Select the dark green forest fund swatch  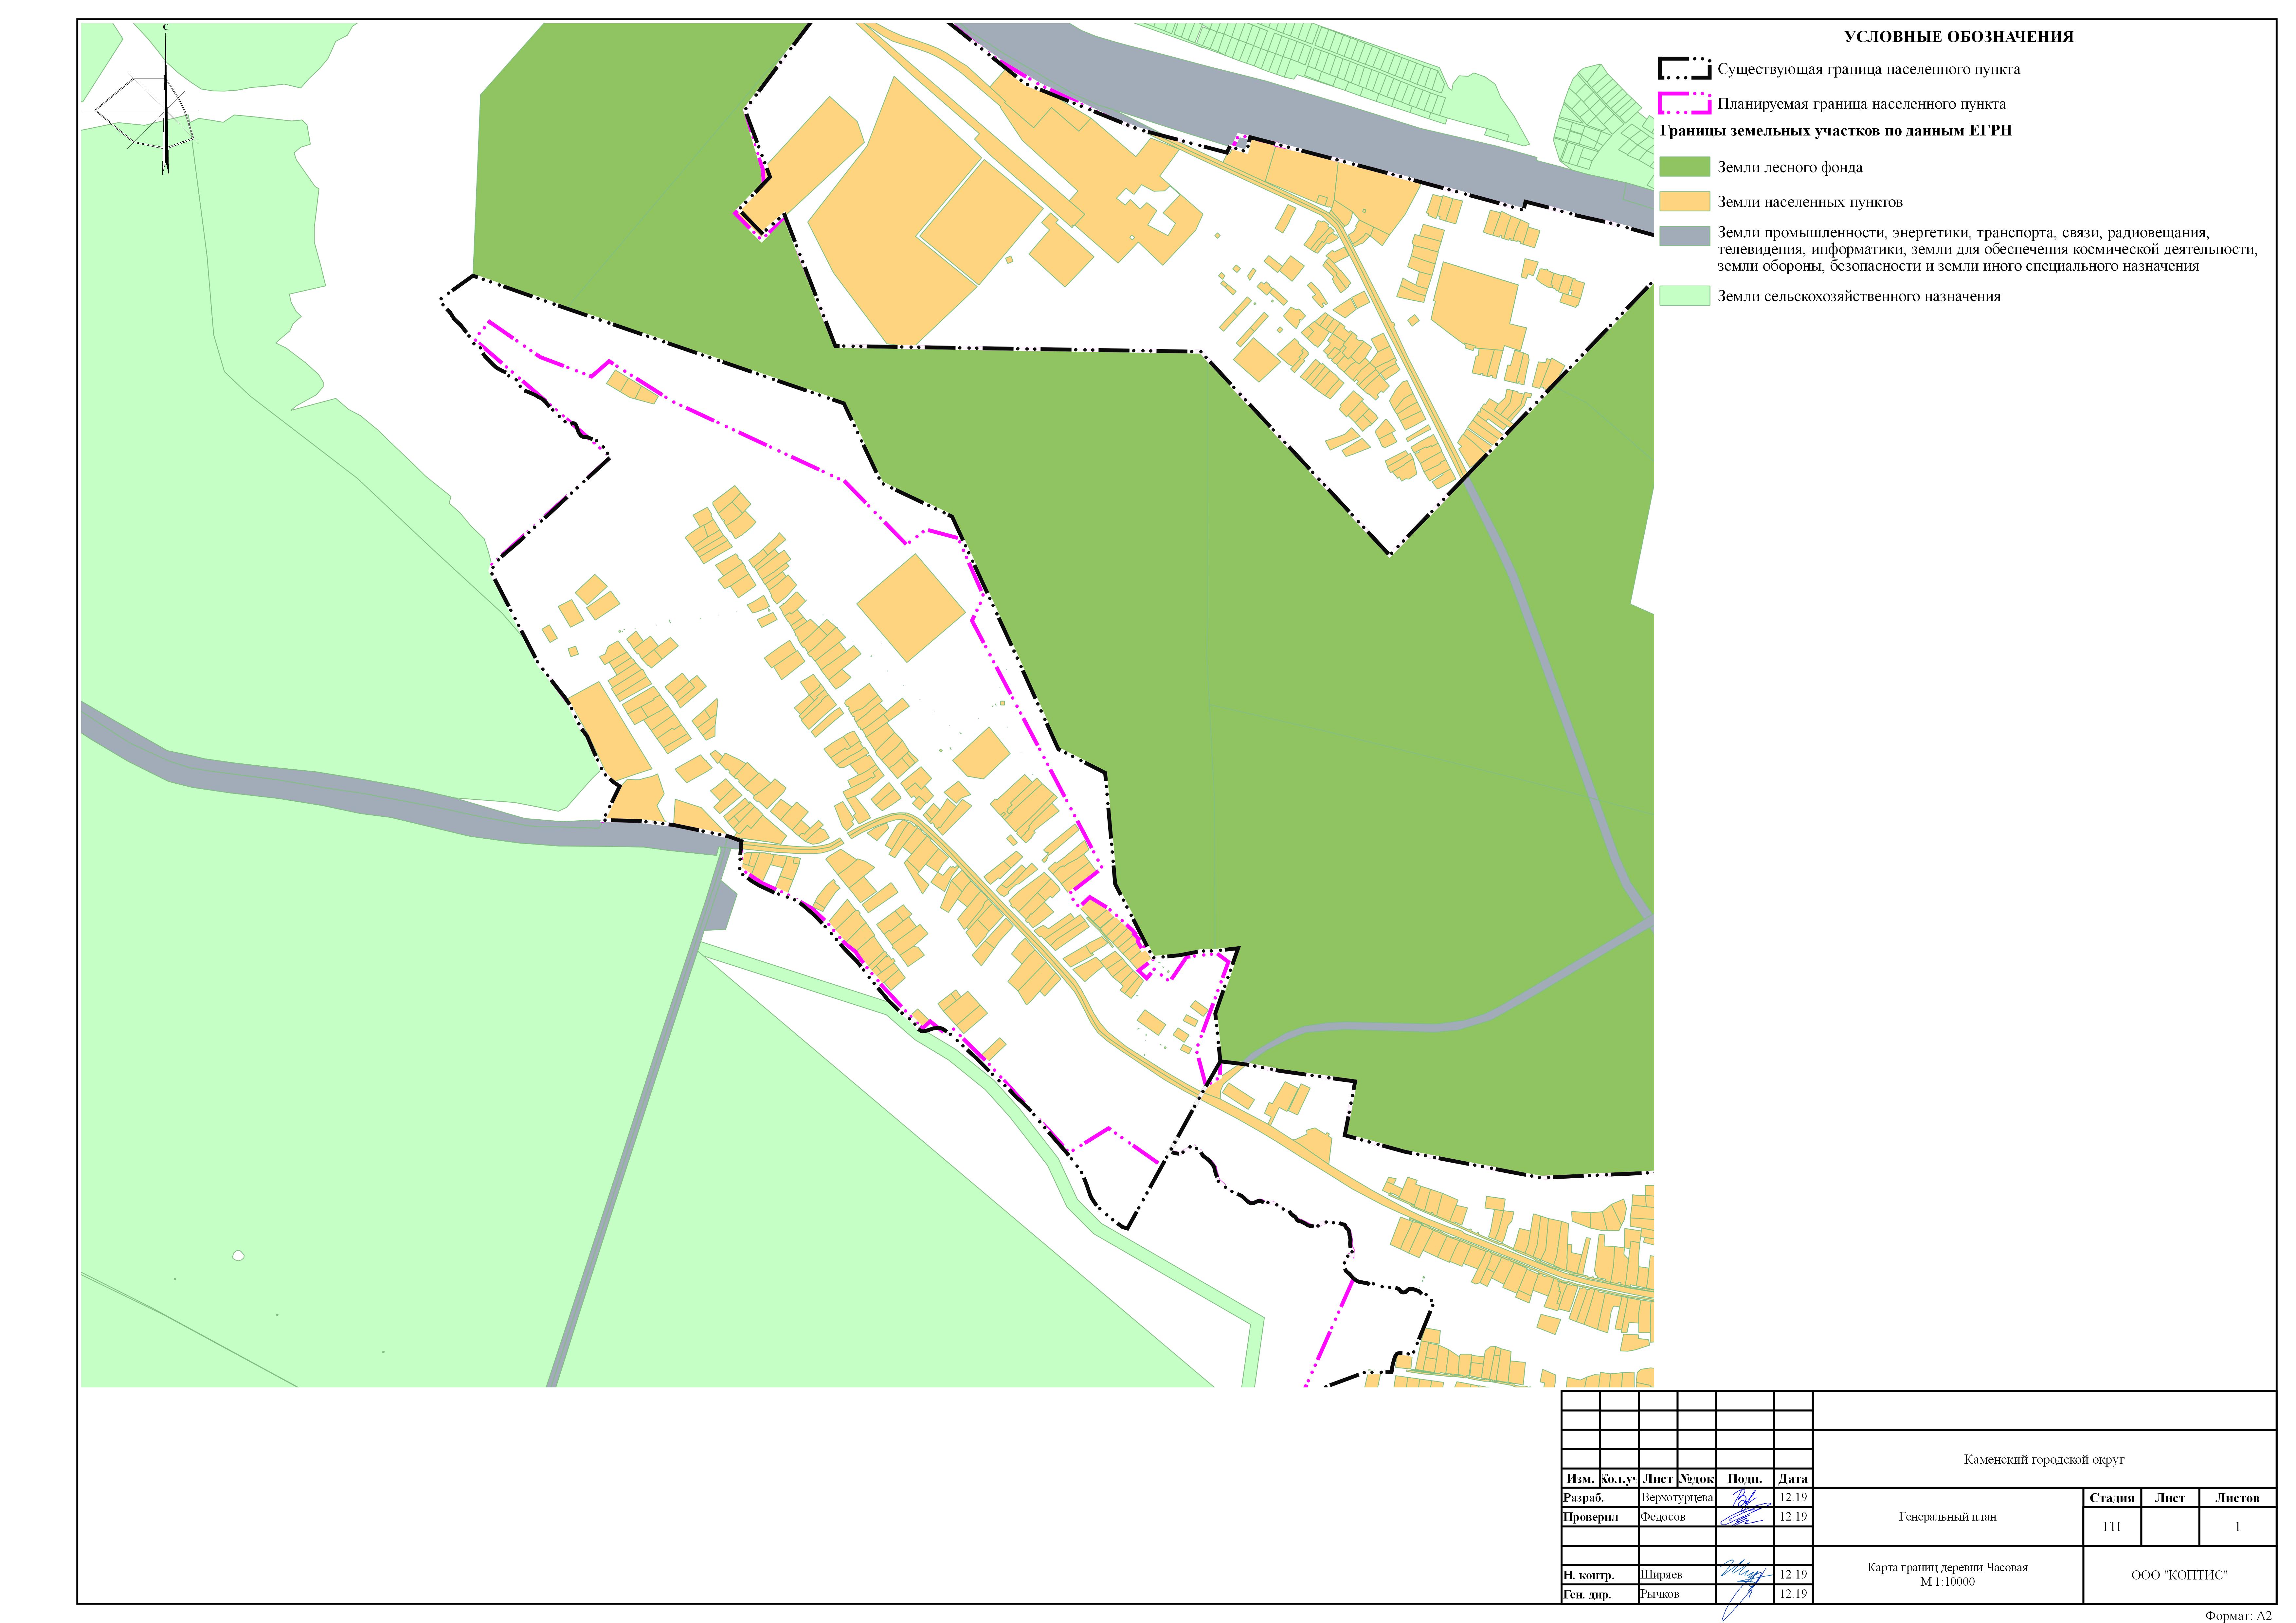tap(1685, 167)
